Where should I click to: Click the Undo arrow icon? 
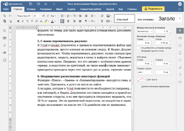(x=46, y=4)
